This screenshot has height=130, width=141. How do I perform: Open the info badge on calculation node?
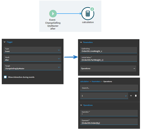point(92,9)
